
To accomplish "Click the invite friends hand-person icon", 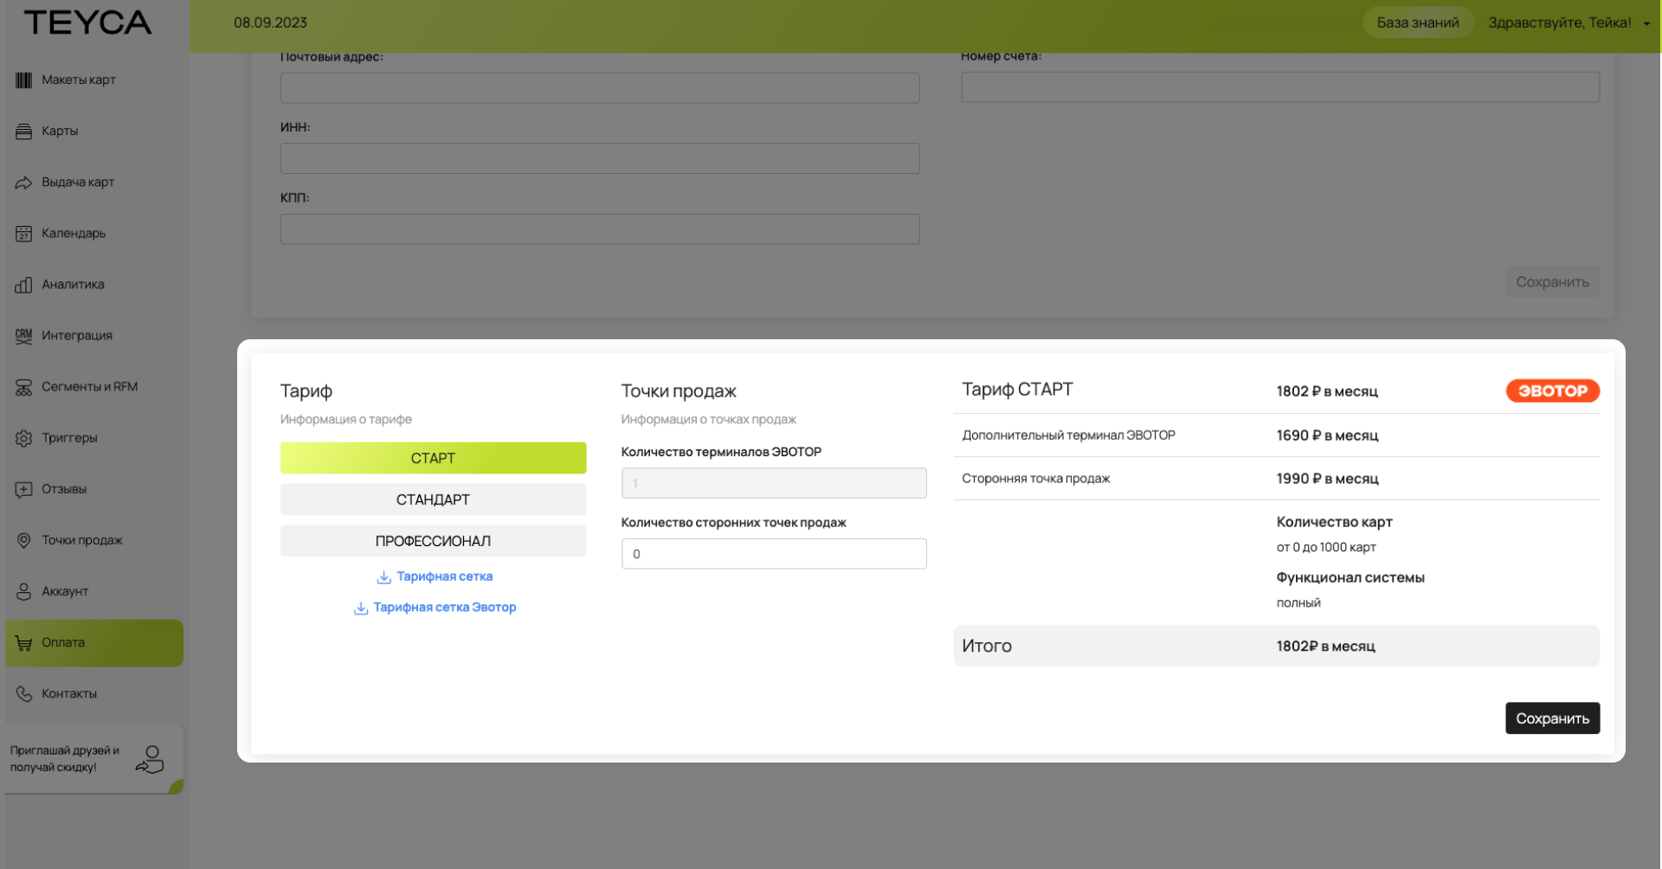I will coord(150,759).
